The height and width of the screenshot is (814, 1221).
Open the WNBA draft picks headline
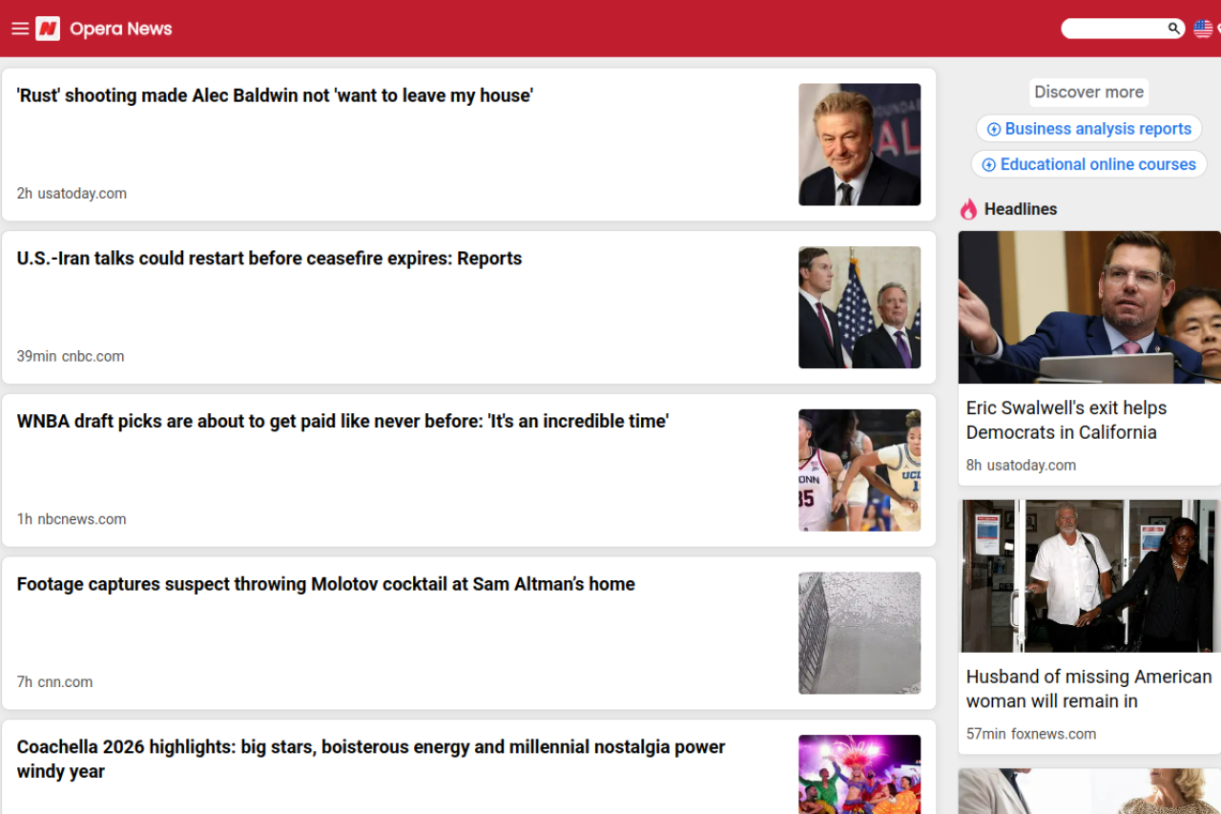point(342,422)
